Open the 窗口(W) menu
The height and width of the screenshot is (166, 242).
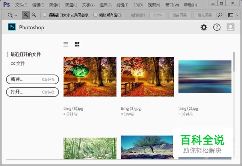click(x=172, y=5)
